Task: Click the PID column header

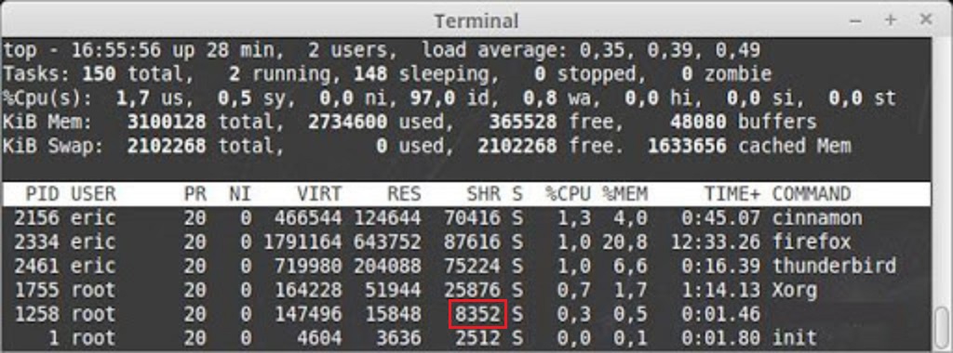Action: [x=43, y=194]
